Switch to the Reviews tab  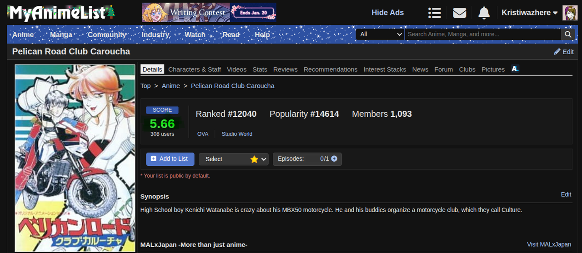[x=285, y=69]
